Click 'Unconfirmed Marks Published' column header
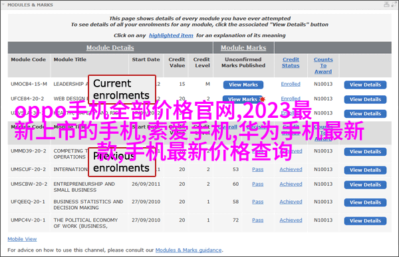The height and width of the screenshot is (257, 399). tap(243, 63)
